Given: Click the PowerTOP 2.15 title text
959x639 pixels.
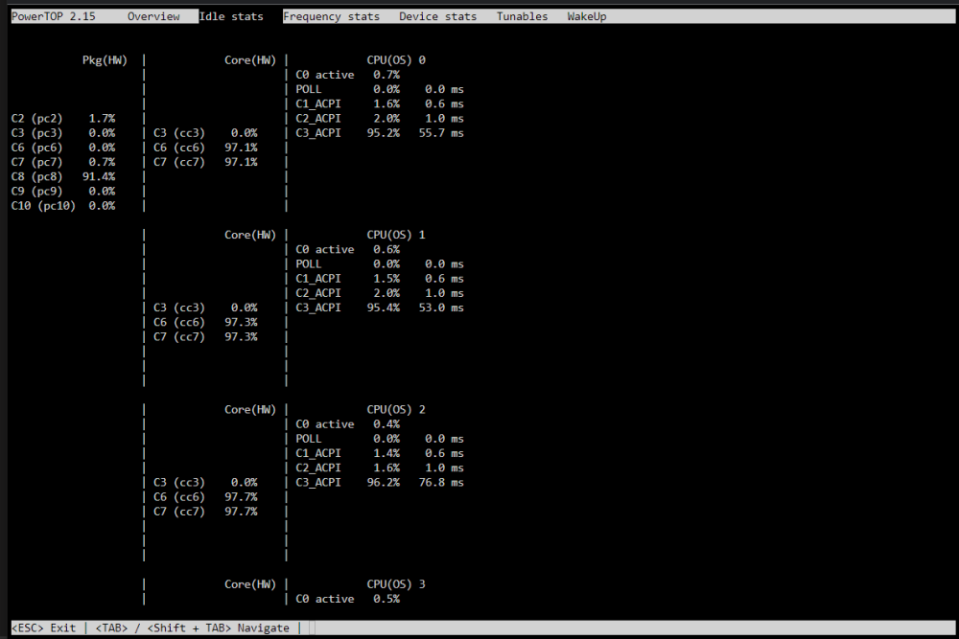Looking at the screenshot, I should 54,16.
